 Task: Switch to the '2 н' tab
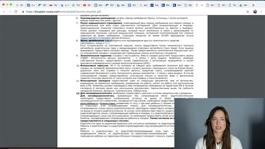(31, 5)
